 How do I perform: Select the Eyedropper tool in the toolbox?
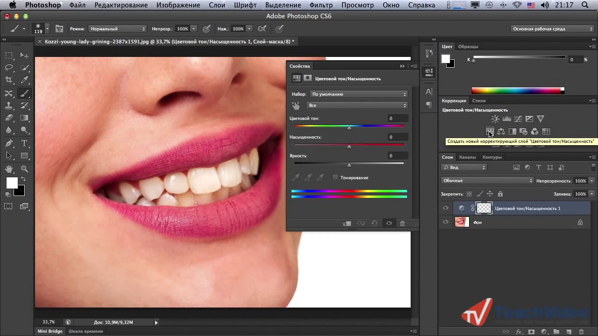[24, 80]
